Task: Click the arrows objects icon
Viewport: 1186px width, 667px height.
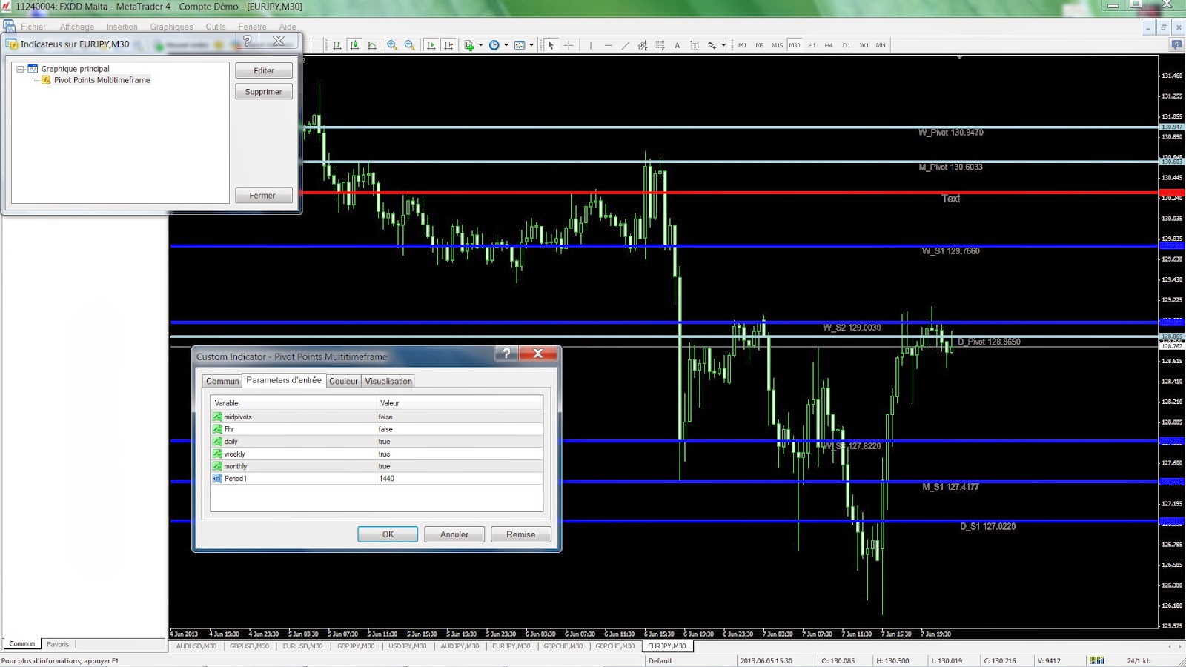Action: (712, 45)
